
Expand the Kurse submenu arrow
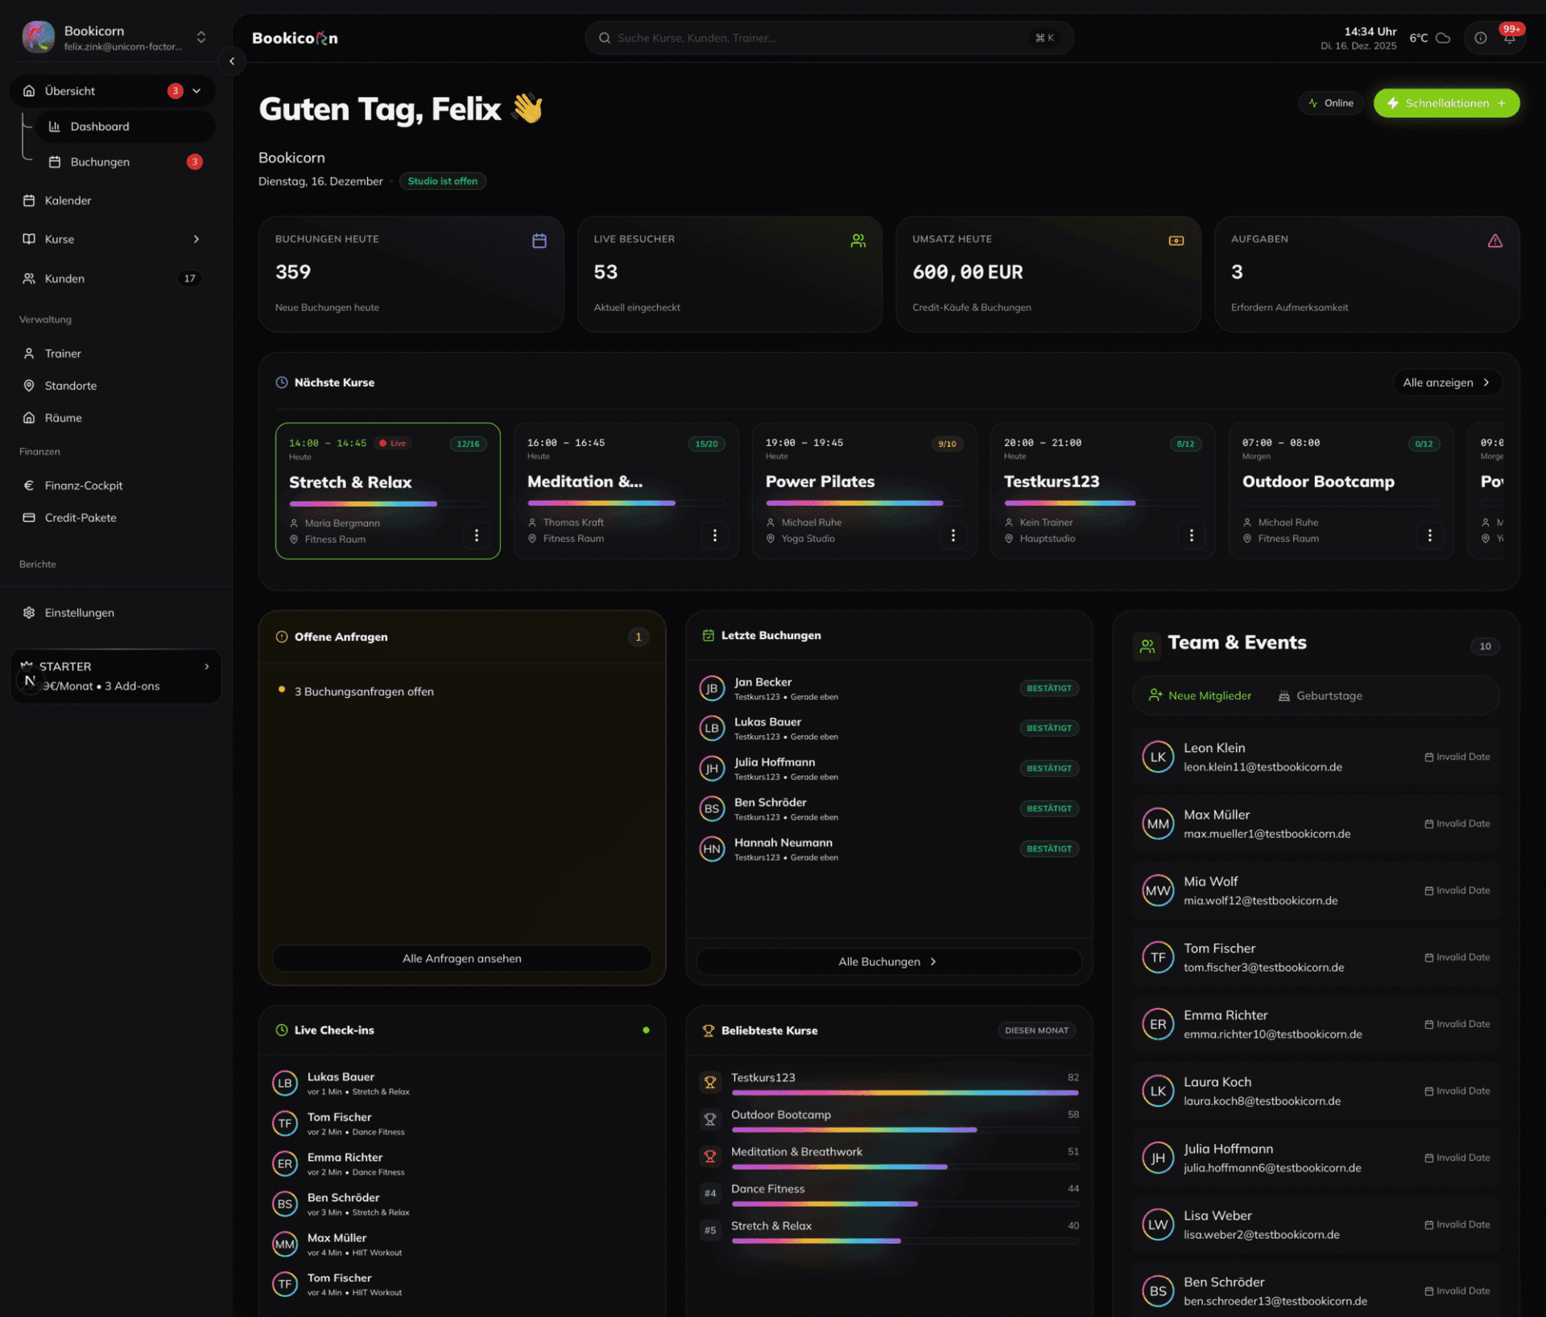tap(196, 239)
